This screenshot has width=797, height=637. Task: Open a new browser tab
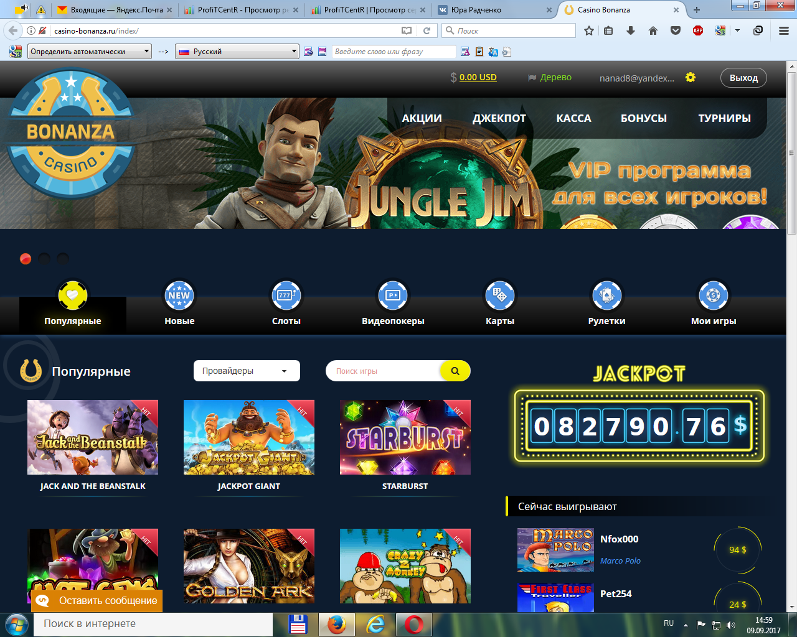697,10
